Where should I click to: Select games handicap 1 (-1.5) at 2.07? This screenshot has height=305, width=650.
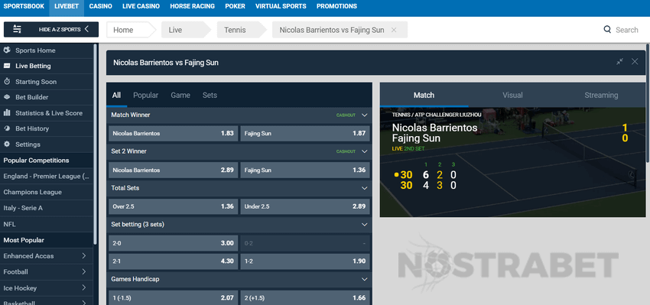(x=174, y=297)
